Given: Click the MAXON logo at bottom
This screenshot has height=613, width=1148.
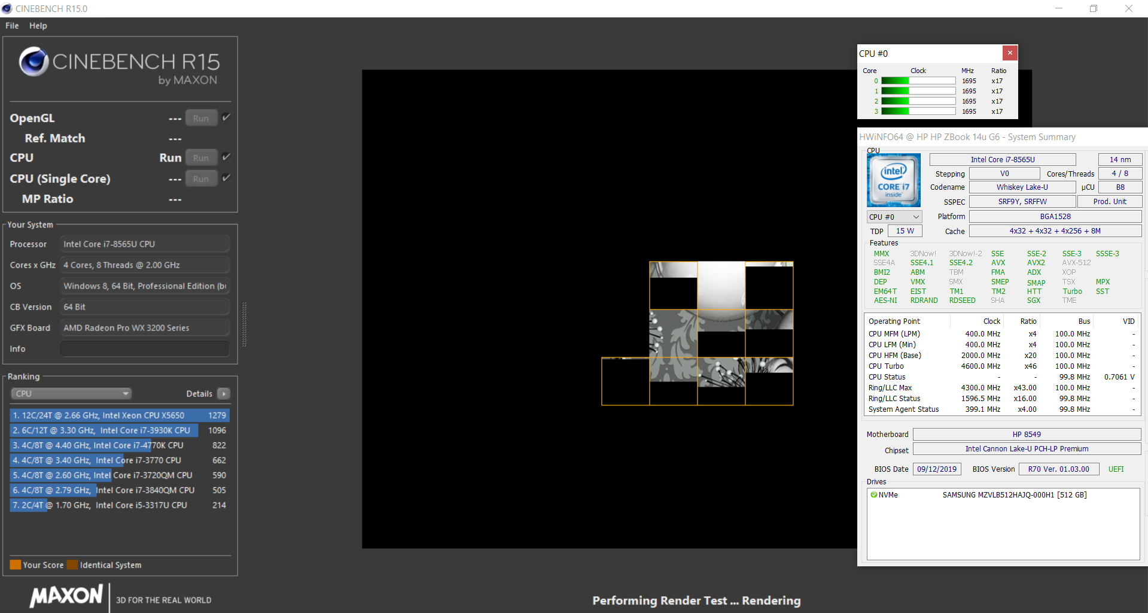Looking at the screenshot, I should click(66, 596).
